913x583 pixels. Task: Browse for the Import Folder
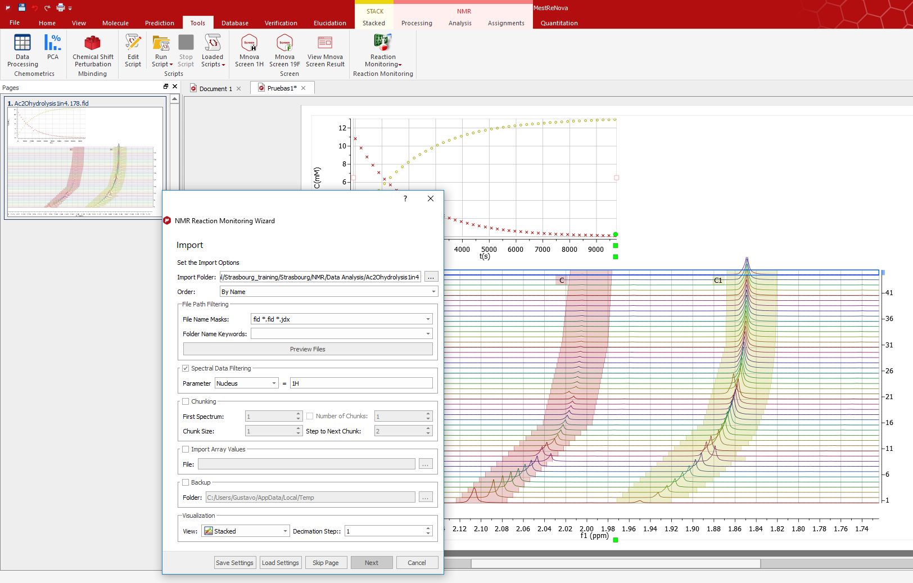(x=431, y=277)
